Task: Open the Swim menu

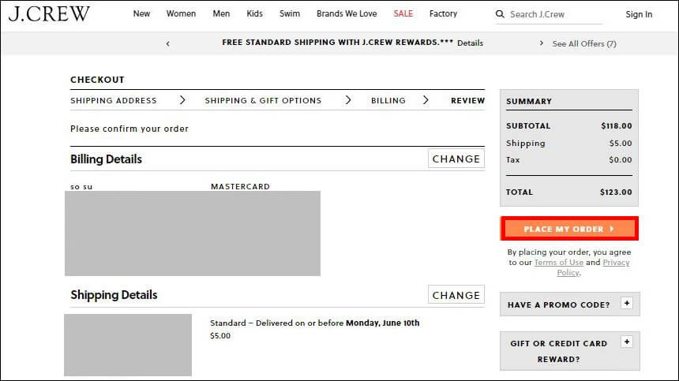Action: point(290,14)
